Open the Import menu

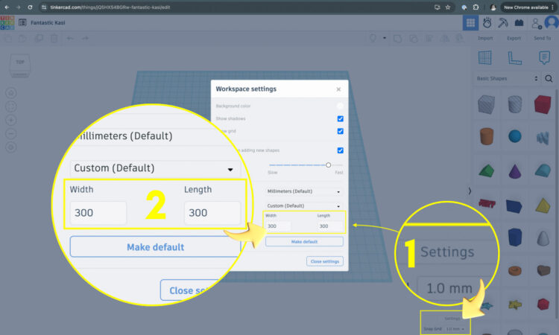coord(485,38)
